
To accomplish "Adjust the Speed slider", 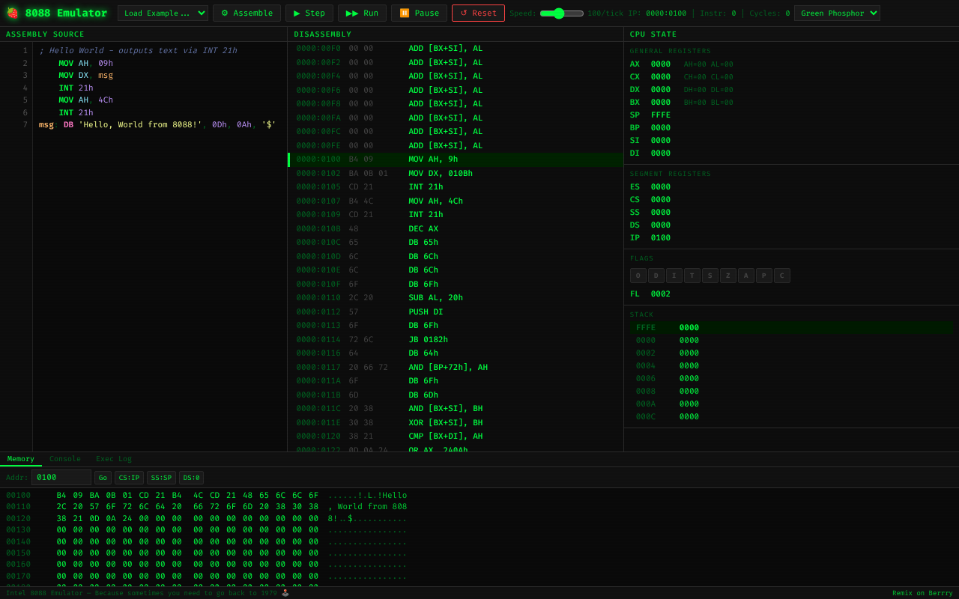I will click(x=562, y=13).
